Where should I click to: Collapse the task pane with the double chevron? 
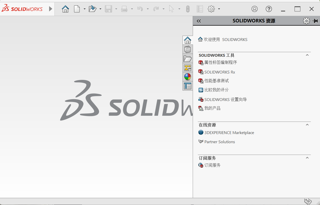[199, 21]
